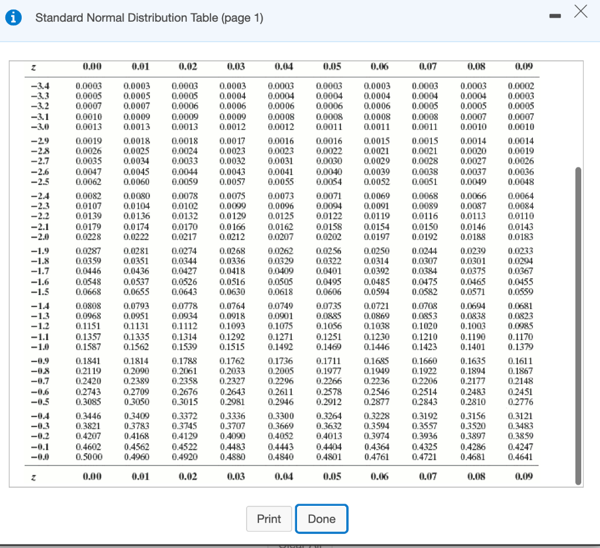Click the 0.05 column header
Image resolution: width=600 pixels, height=548 pixels.
(331, 67)
